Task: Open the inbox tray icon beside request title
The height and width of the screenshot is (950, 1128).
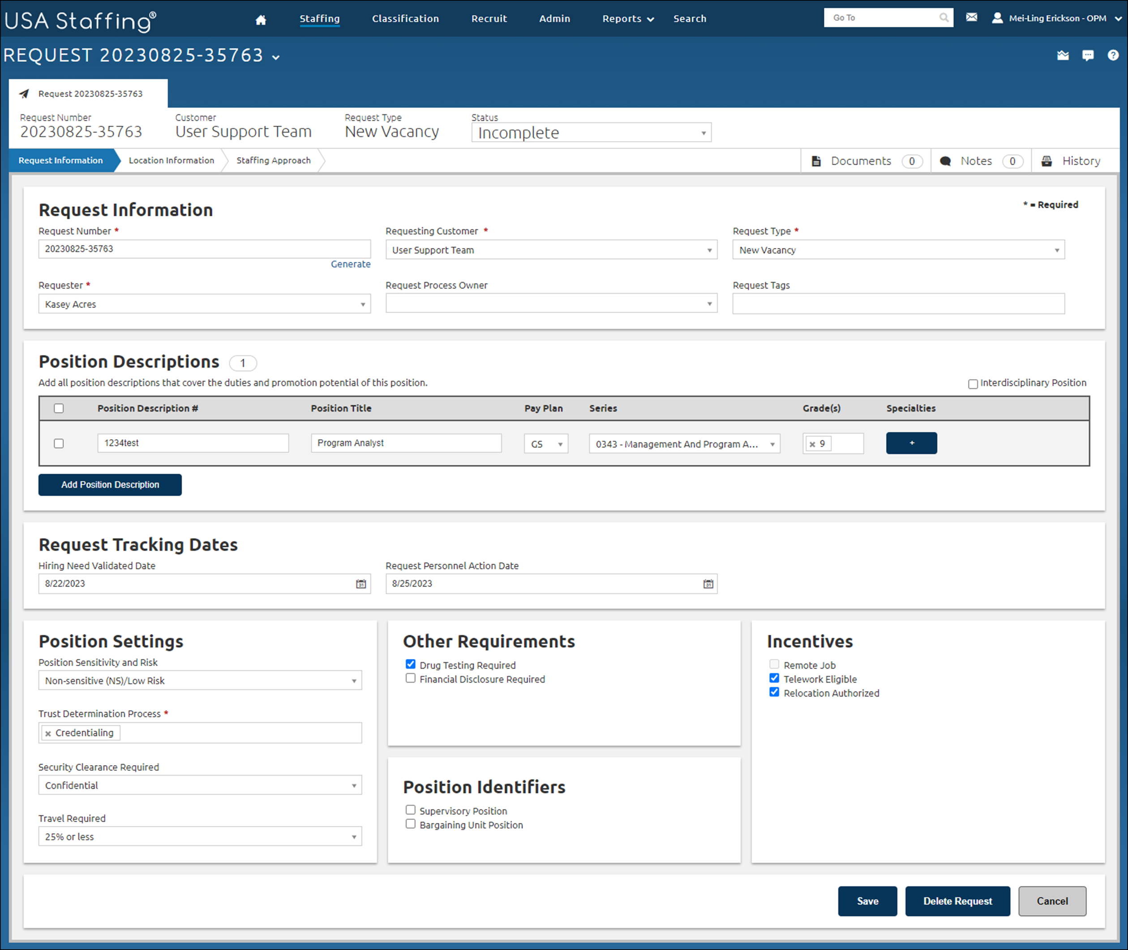Action: (x=1062, y=55)
